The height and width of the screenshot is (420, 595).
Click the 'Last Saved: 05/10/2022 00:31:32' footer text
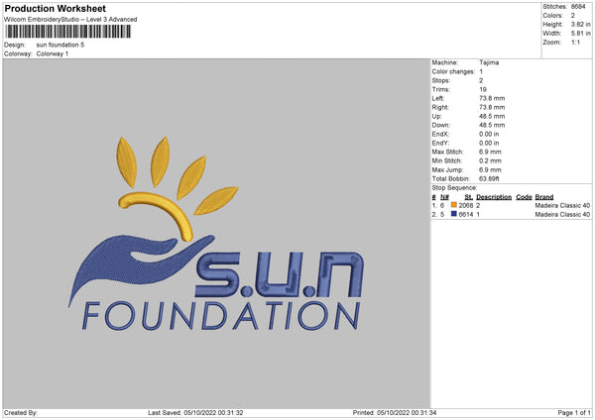coord(195,412)
